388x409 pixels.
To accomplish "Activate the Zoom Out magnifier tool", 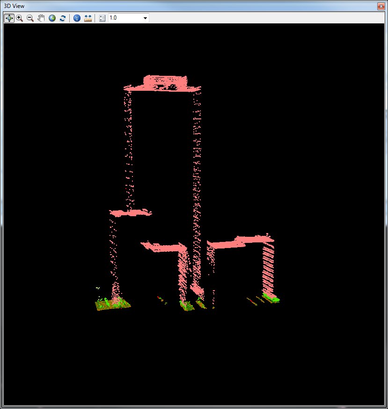I will 30,18.
